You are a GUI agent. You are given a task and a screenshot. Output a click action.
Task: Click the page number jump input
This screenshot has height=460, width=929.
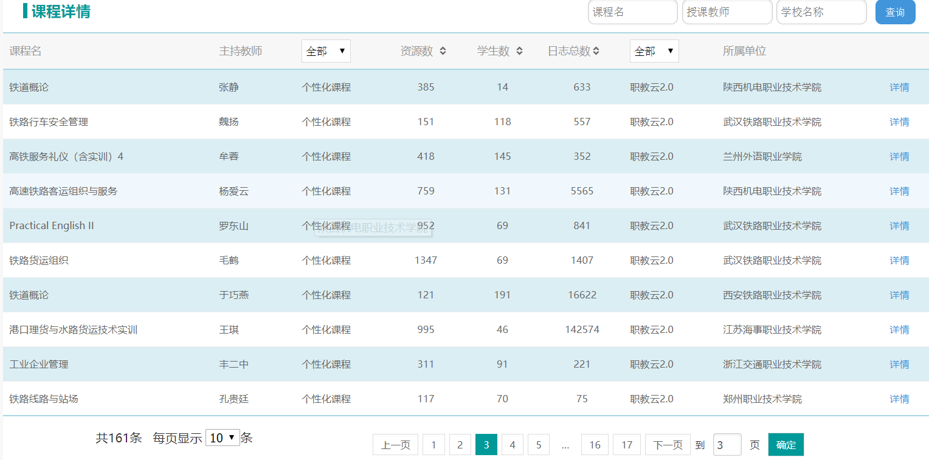point(727,445)
